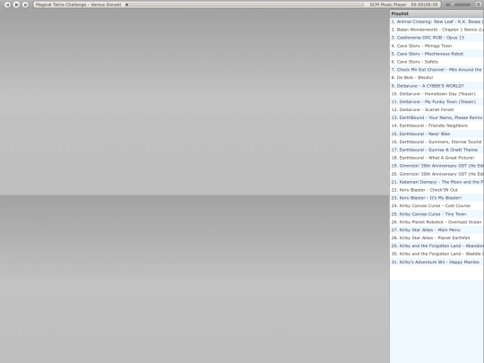Click the SCM Music Player label
The image size is (484, 363).
[x=388, y=4]
